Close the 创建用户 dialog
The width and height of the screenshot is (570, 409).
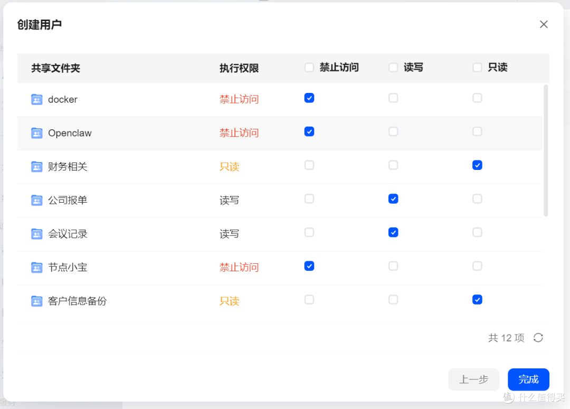tap(544, 24)
